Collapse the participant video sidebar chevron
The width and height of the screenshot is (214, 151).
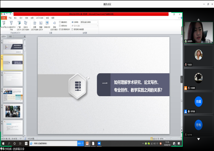point(182,79)
